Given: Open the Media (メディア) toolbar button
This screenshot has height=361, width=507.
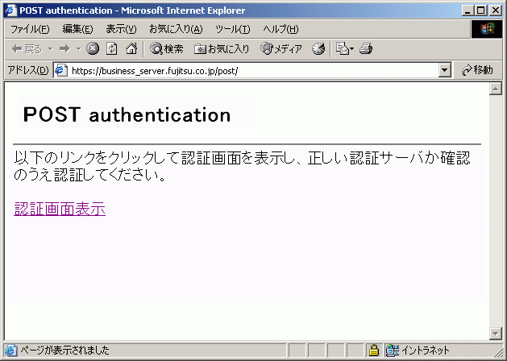Looking at the screenshot, I should pos(281,49).
